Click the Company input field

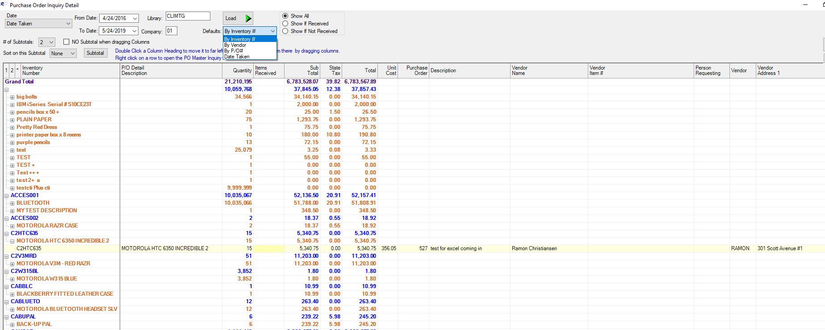click(x=171, y=31)
